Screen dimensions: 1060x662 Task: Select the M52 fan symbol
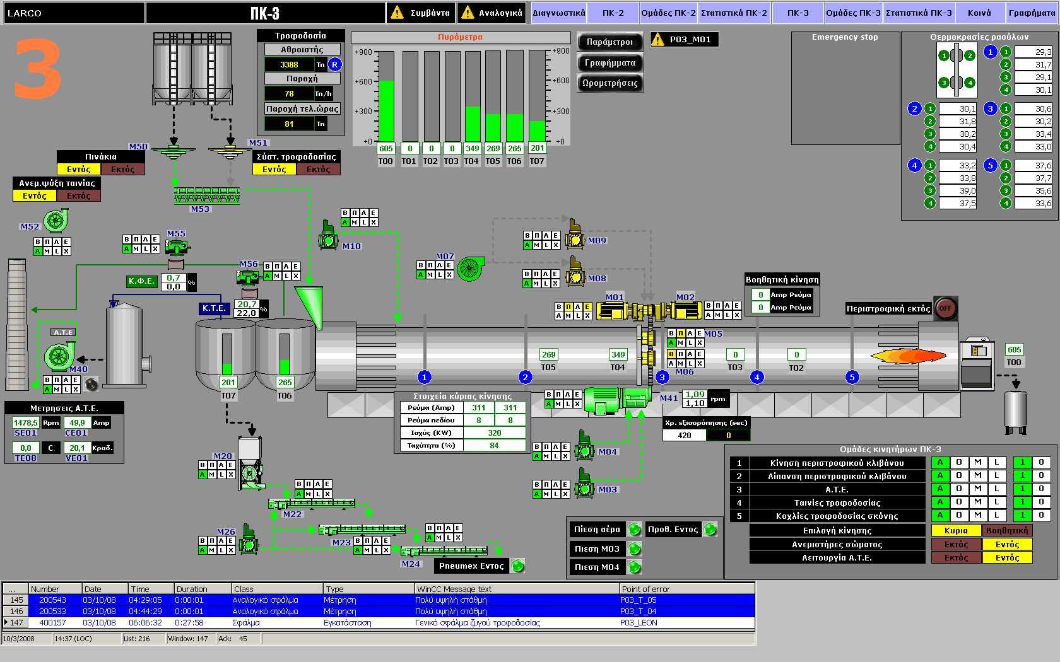click(x=56, y=221)
